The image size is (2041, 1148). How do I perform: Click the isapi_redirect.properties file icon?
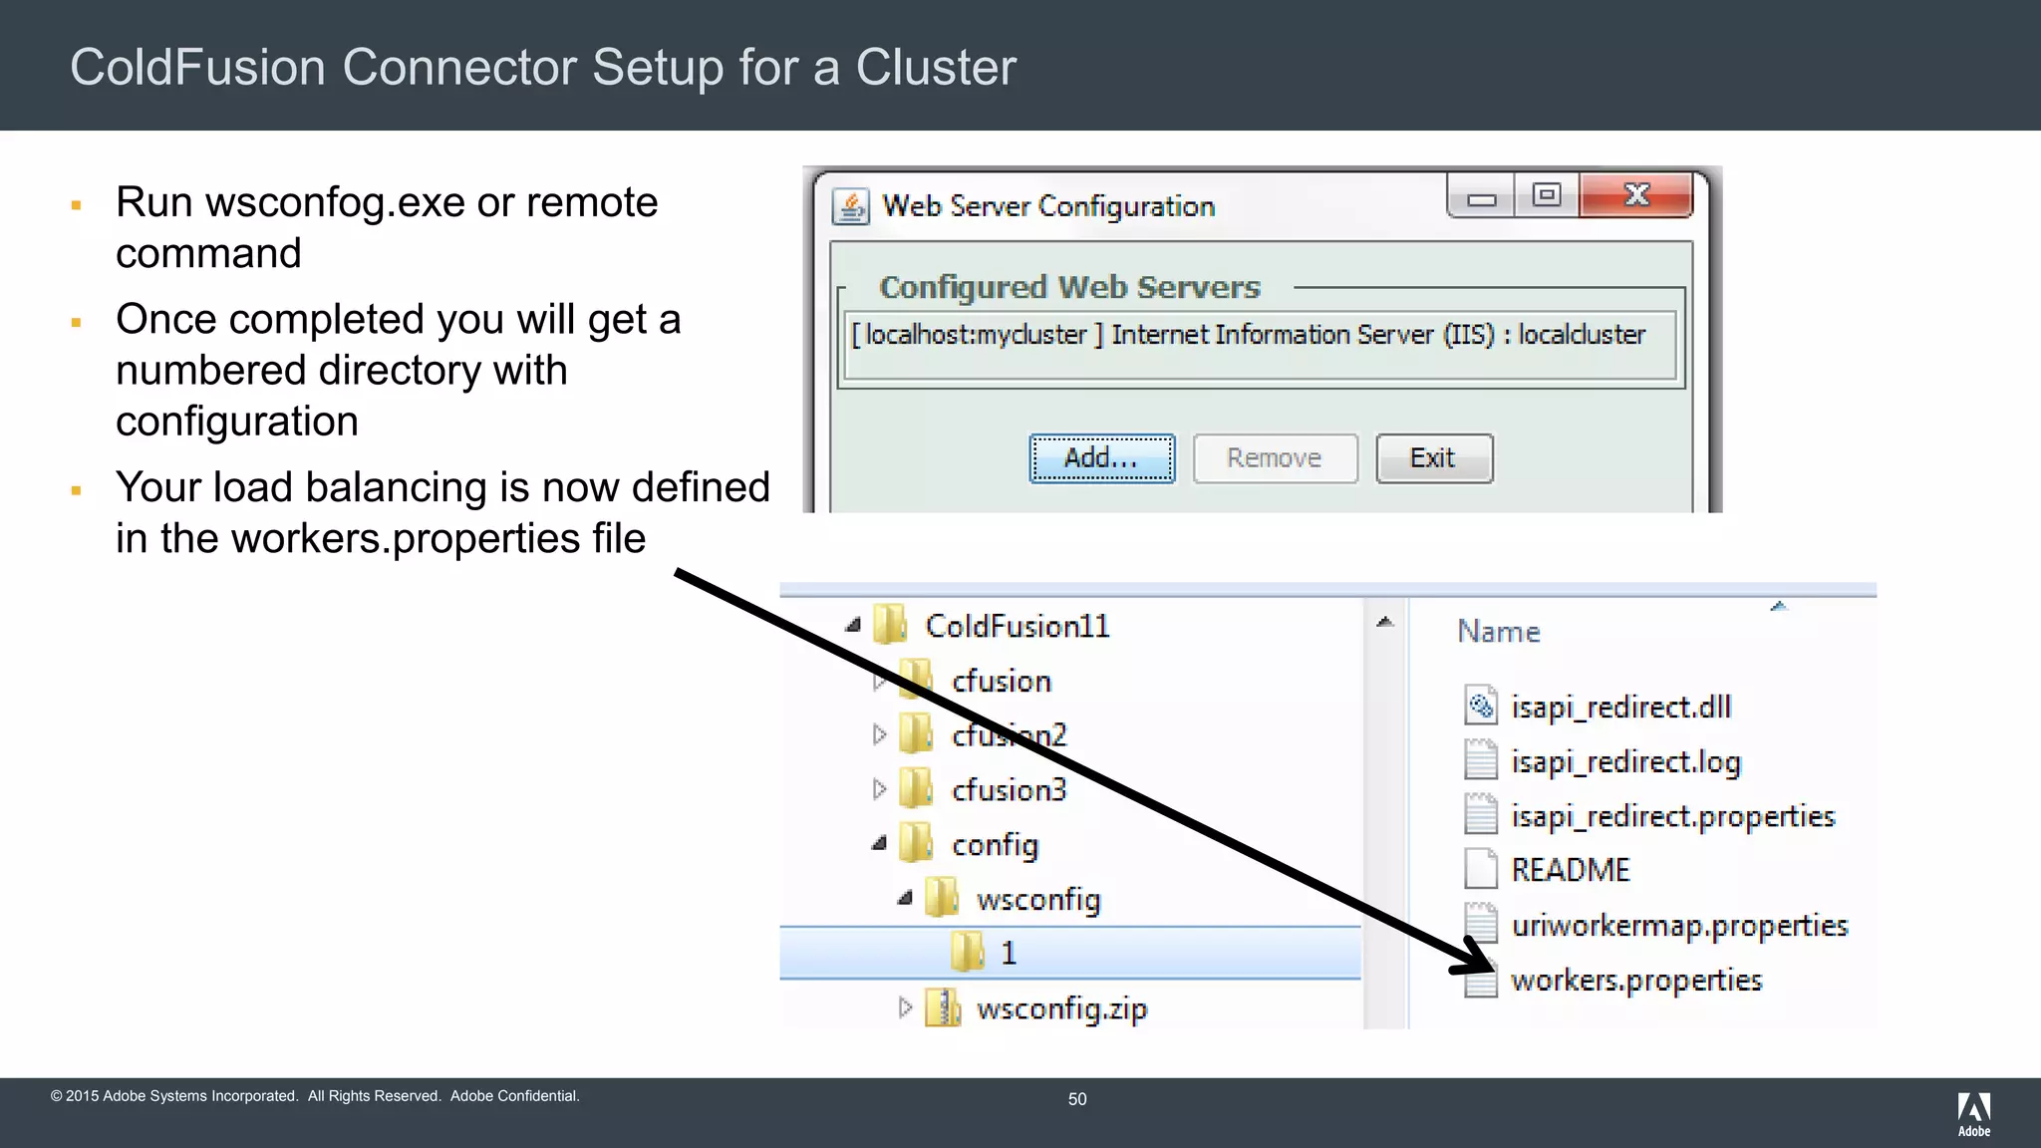tap(1481, 814)
